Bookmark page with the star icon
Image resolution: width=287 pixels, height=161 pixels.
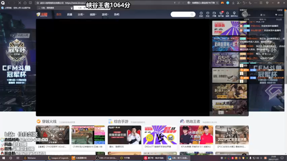pyautogui.click(x=38, y=3)
